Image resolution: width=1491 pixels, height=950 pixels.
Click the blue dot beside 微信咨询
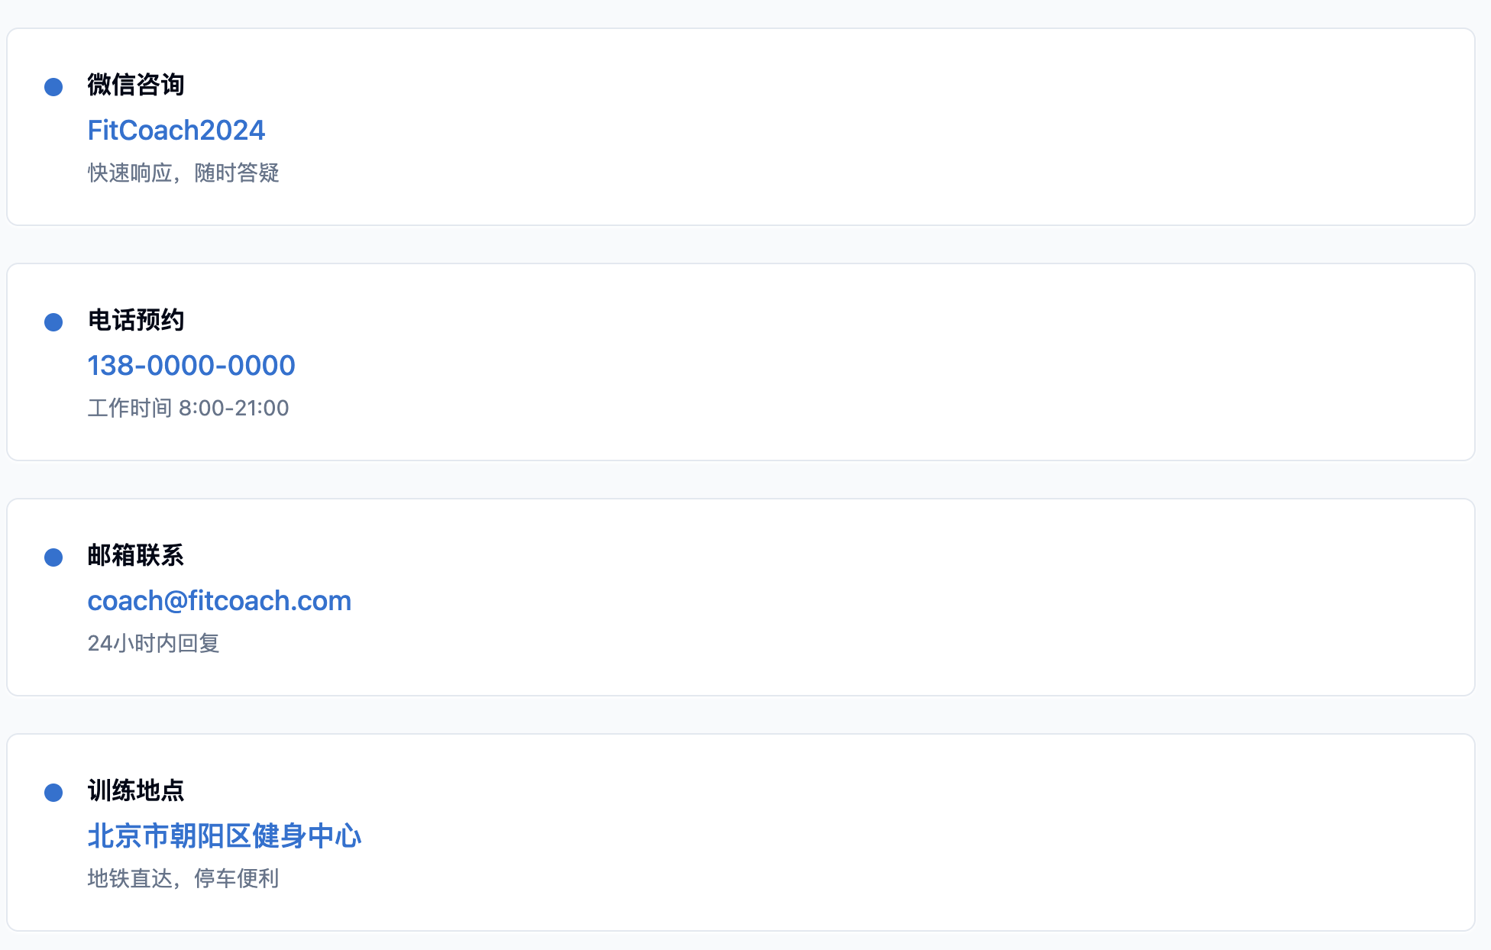(53, 87)
